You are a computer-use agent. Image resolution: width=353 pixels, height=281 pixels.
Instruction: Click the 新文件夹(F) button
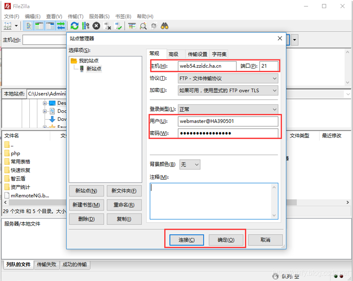[x=124, y=191]
